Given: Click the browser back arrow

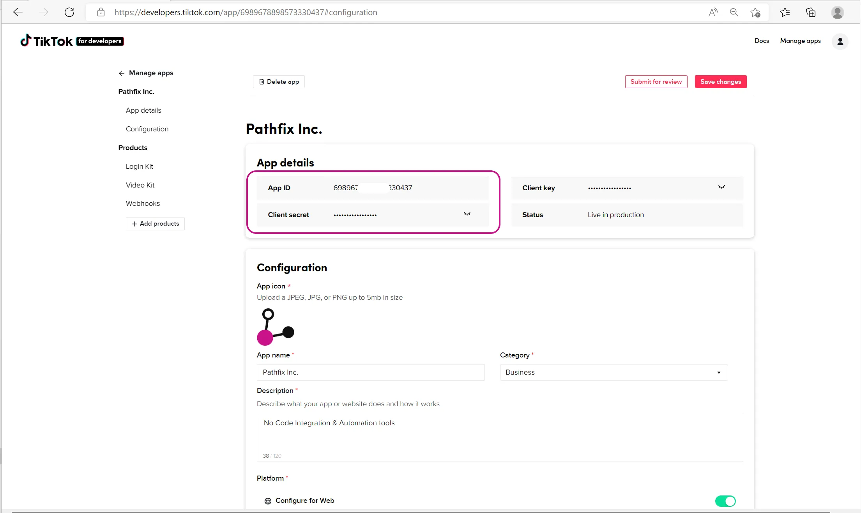Looking at the screenshot, I should 18,12.
